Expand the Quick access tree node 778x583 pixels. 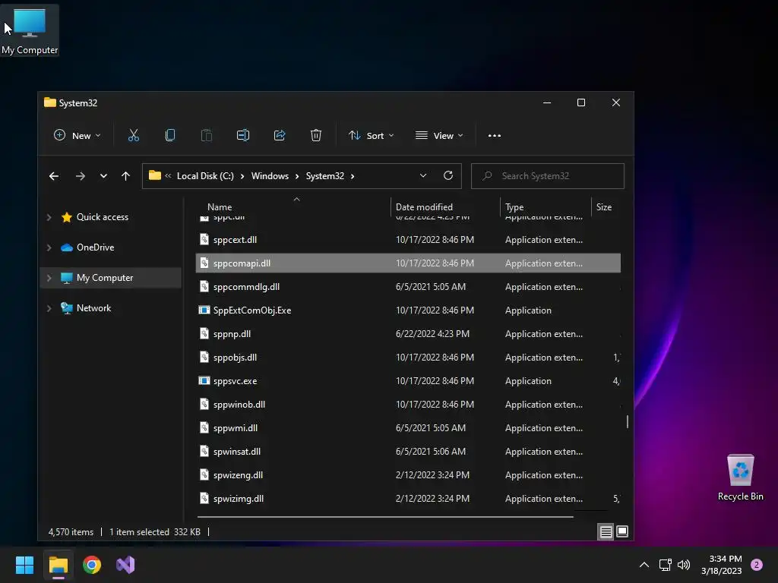tap(49, 217)
